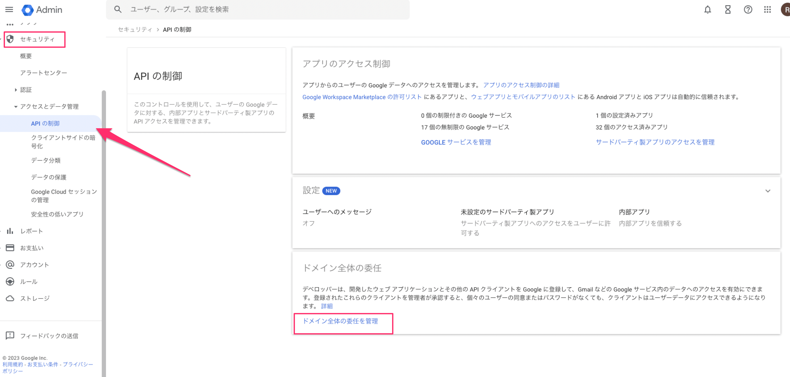790x377 pixels.
Task: Open フィードバックの送信 label
Action: tap(49, 336)
